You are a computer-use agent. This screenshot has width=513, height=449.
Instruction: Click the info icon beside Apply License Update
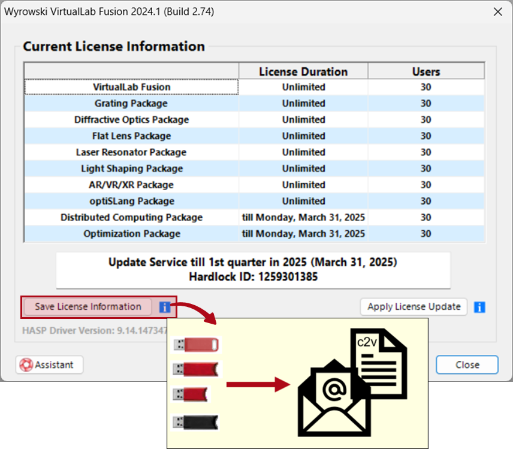pyautogui.click(x=479, y=307)
